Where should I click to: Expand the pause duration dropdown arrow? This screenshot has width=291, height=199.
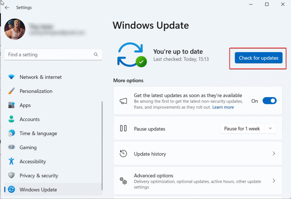click(270, 128)
